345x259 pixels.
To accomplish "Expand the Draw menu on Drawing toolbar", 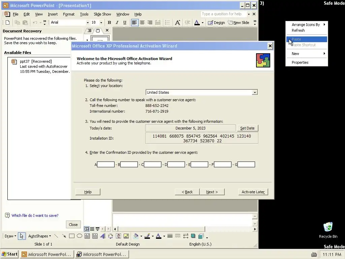I will click(x=10, y=236).
